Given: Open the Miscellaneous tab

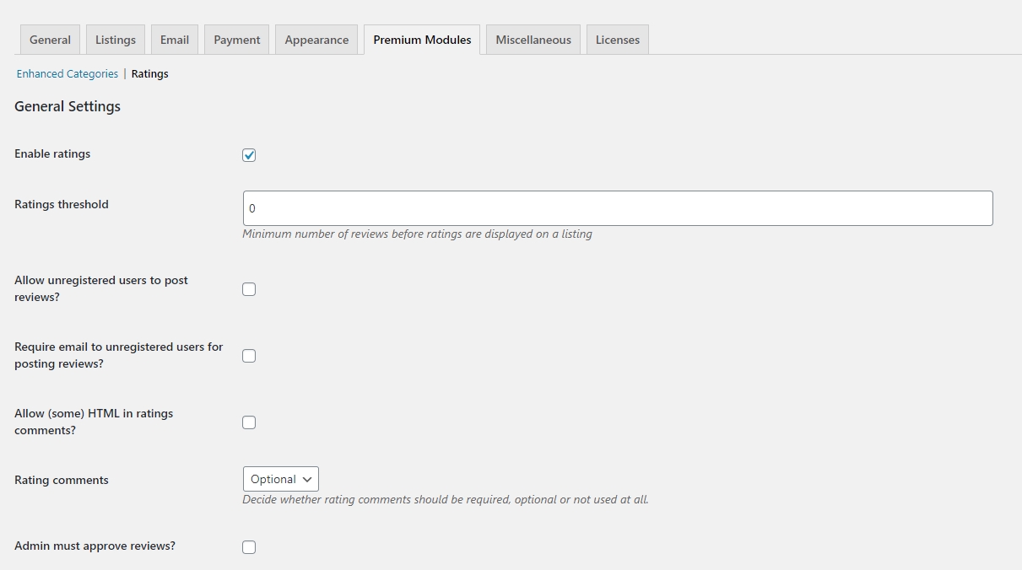Looking at the screenshot, I should pyautogui.click(x=533, y=40).
